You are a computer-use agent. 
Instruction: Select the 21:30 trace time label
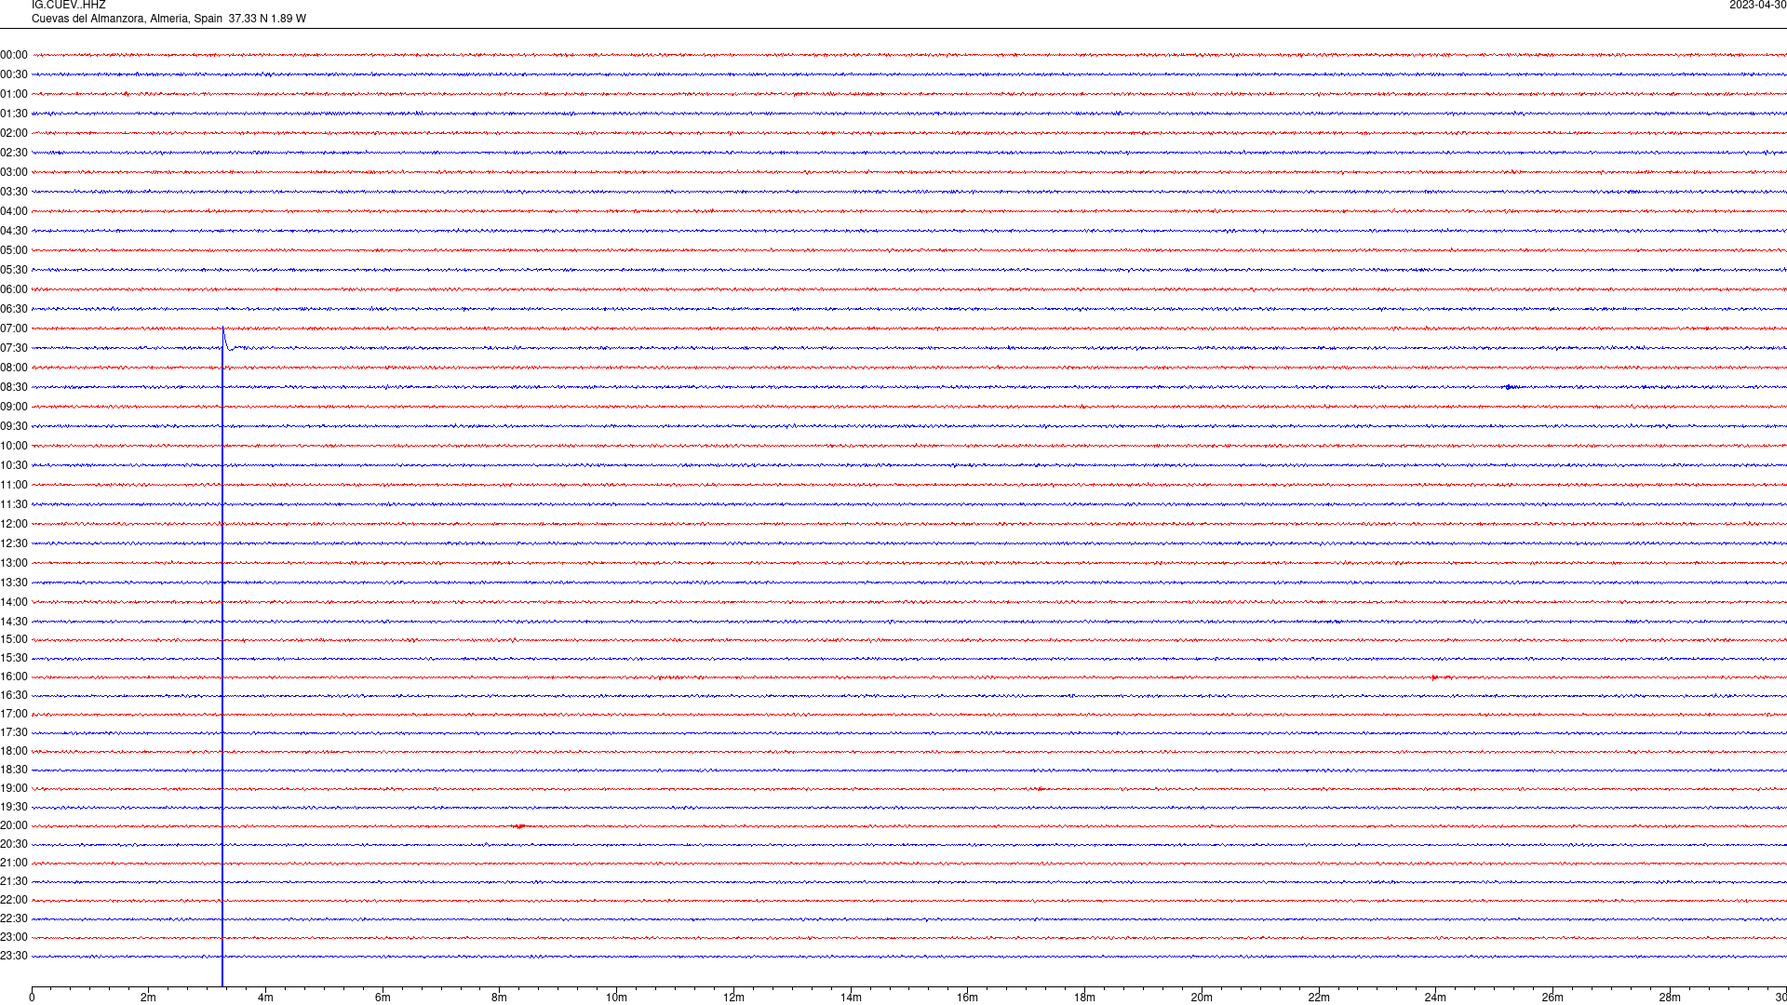[x=14, y=881]
